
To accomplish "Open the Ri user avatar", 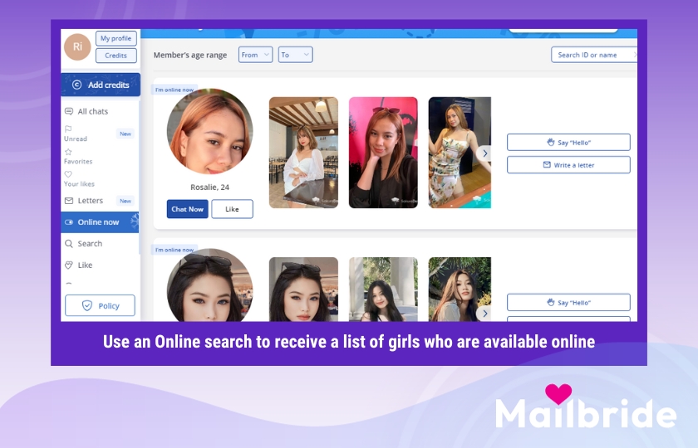I will (77, 46).
